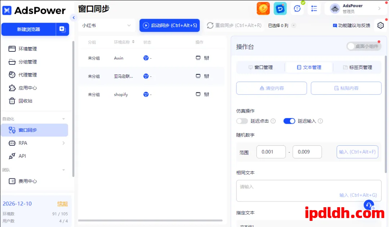Switch to 窗口管理 tab
The image size is (389, 227).
pyautogui.click(x=261, y=67)
